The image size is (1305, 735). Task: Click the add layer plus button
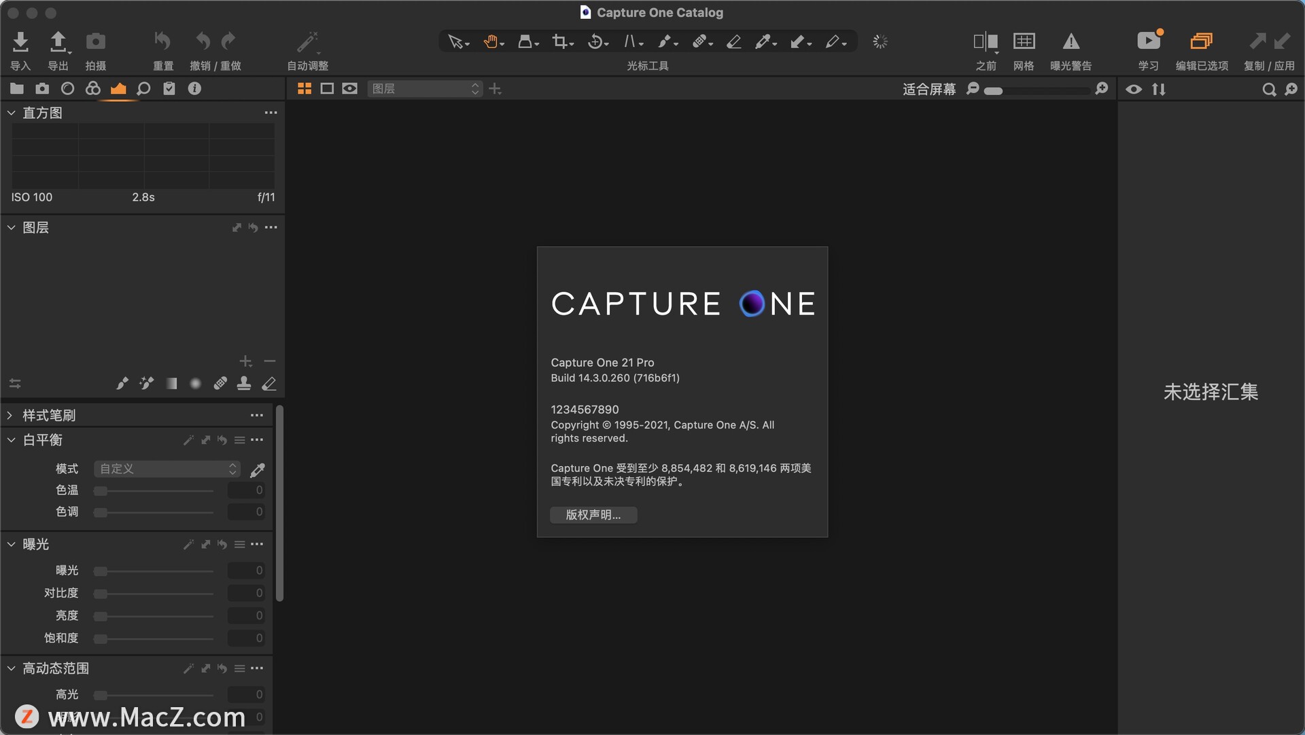(246, 361)
